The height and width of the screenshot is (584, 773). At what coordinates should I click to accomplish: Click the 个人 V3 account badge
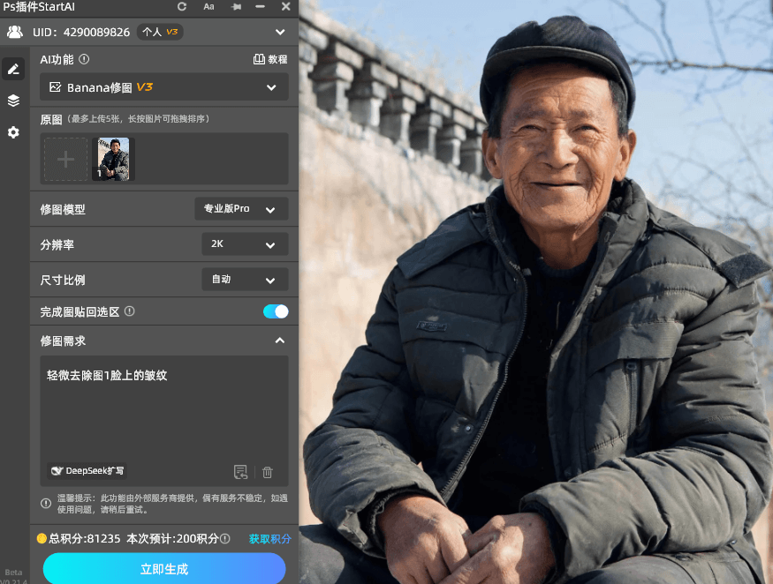pyautogui.click(x=160, y=32)
